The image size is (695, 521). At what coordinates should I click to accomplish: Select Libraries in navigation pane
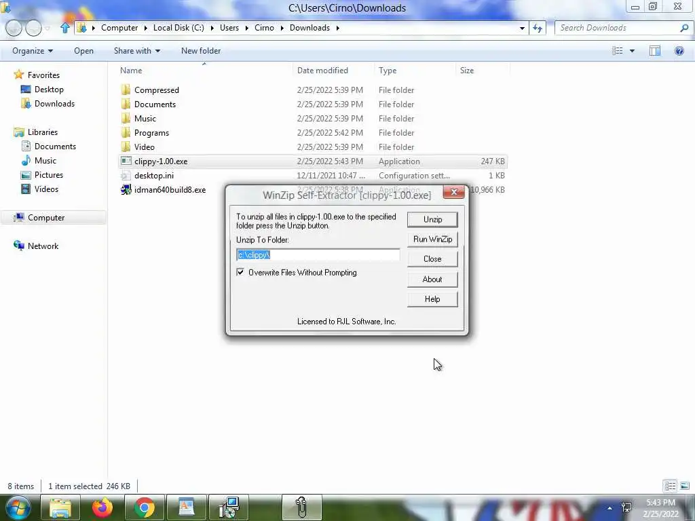(x=43, y=132)
